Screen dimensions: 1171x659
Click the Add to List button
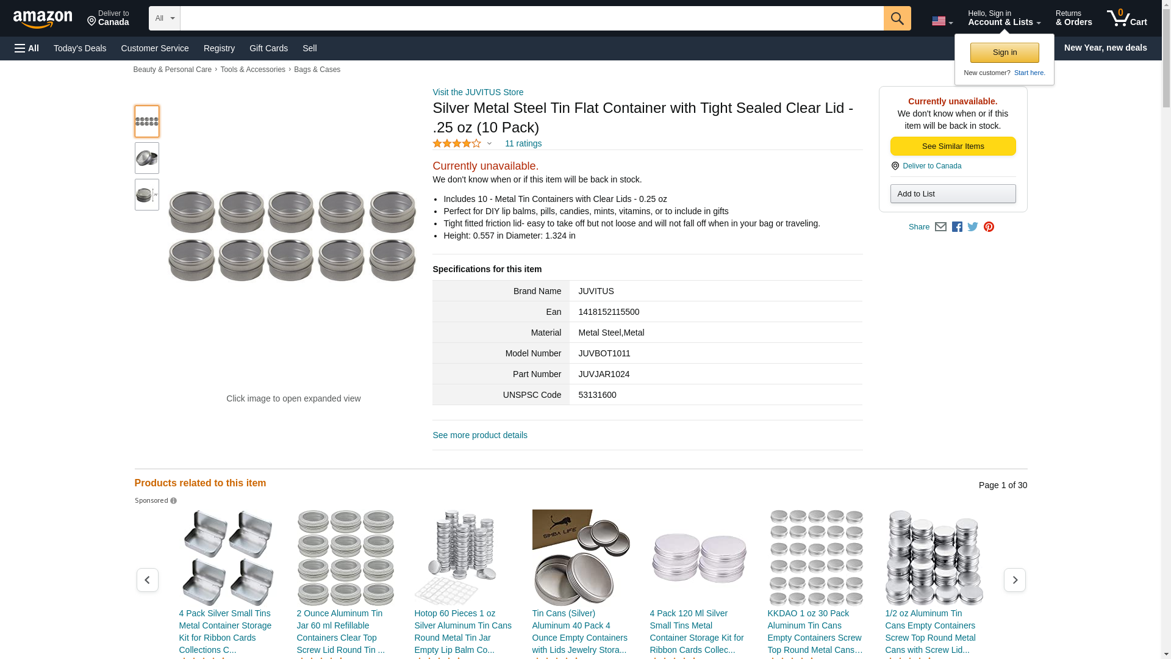pos(953,194)
